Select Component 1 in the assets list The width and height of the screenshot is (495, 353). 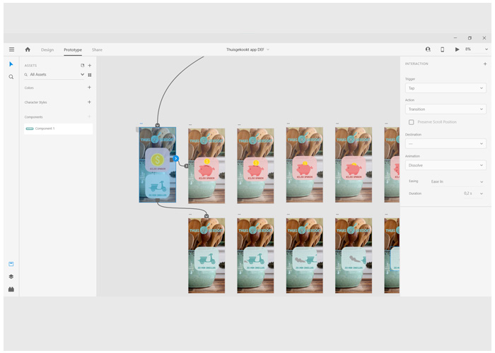coord(59,128)
